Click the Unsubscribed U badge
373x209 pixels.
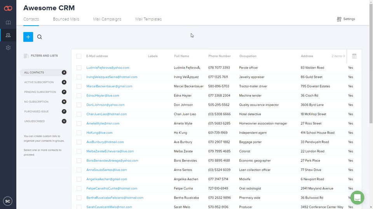point(64,121)
